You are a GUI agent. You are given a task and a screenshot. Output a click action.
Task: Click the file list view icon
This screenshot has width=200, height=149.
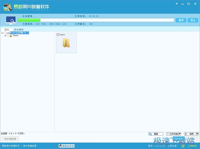coord(168,134)
